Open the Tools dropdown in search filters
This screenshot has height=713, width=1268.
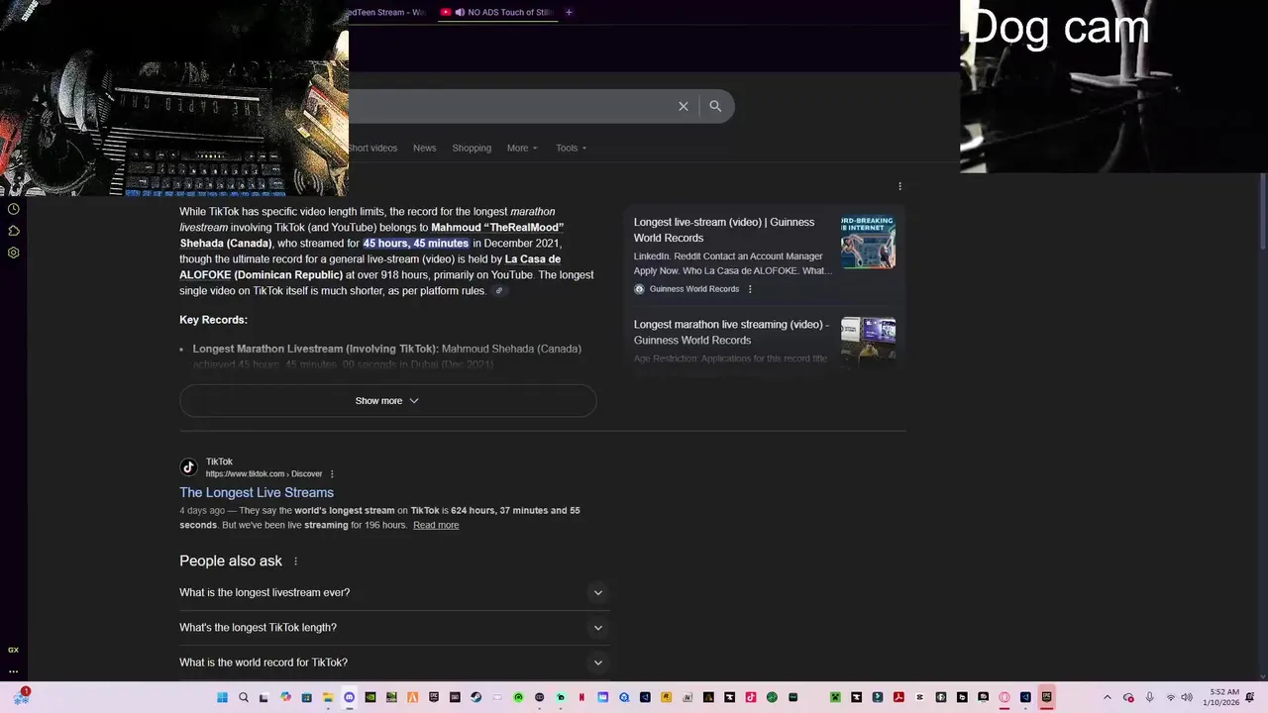tap(571, 148)
